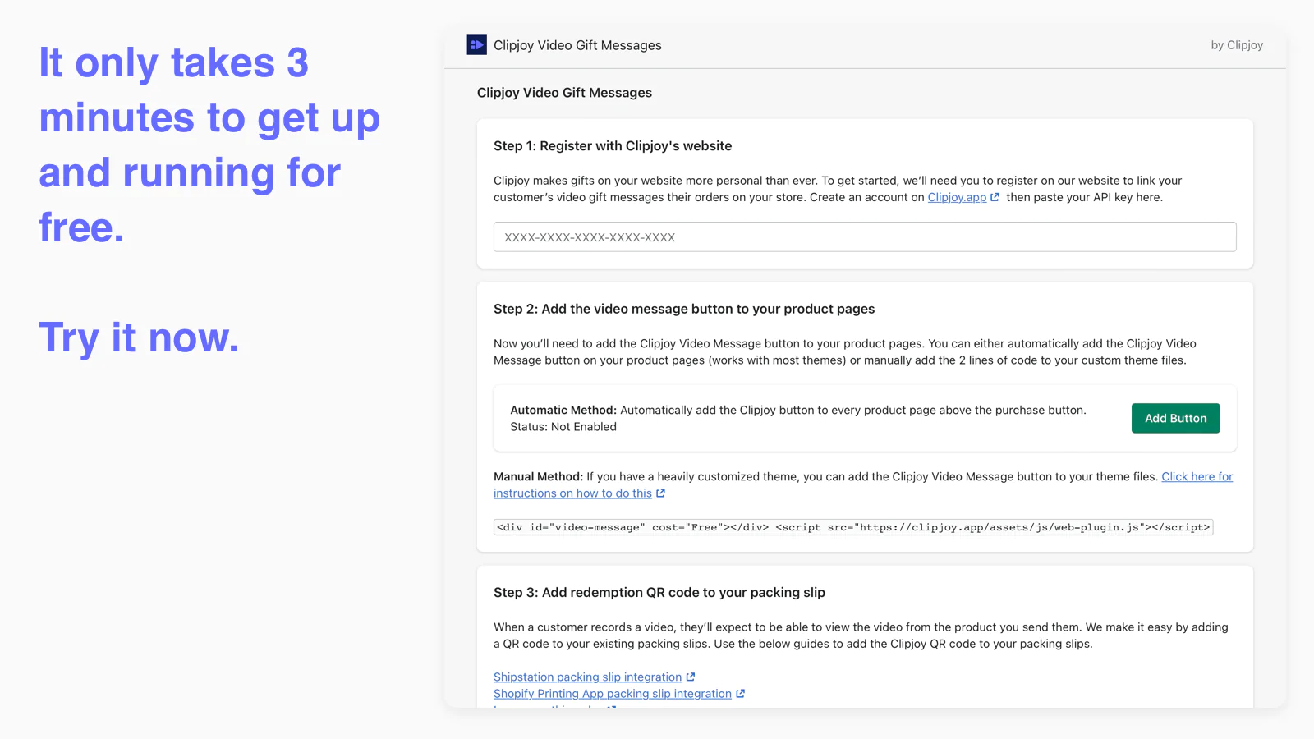Click the 'Try it now.' promo text
The image size is (1314, 739).
[x=139, y=337]
